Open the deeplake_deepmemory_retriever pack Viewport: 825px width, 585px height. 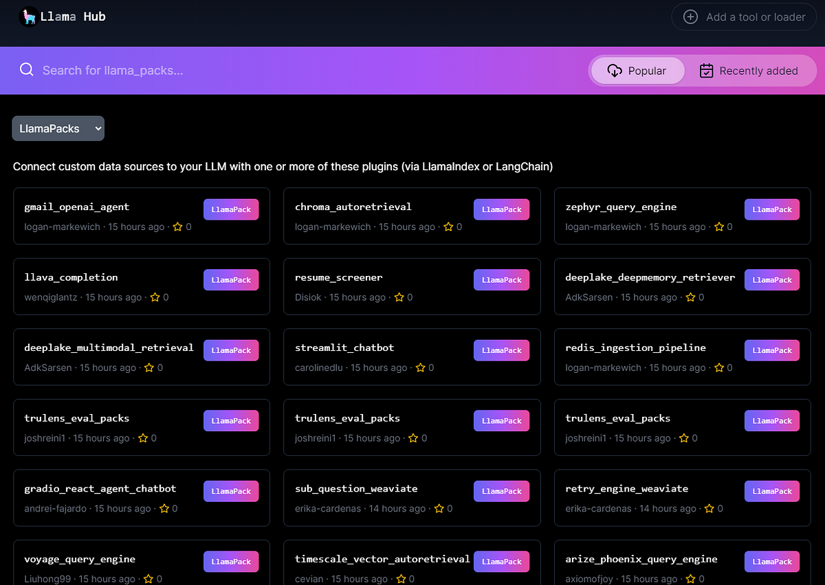(x=650, y=277)
